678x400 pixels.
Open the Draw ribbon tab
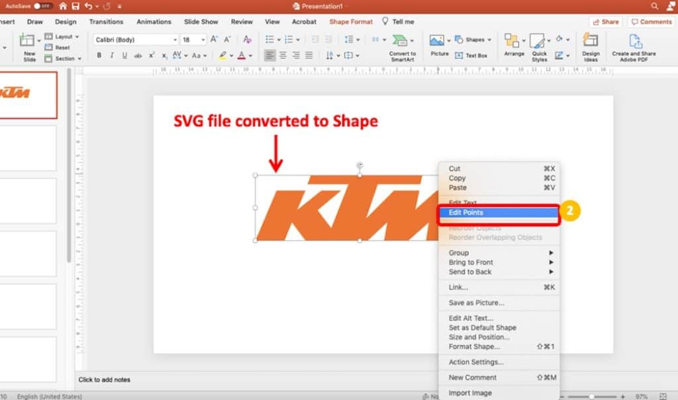(34, 22)
